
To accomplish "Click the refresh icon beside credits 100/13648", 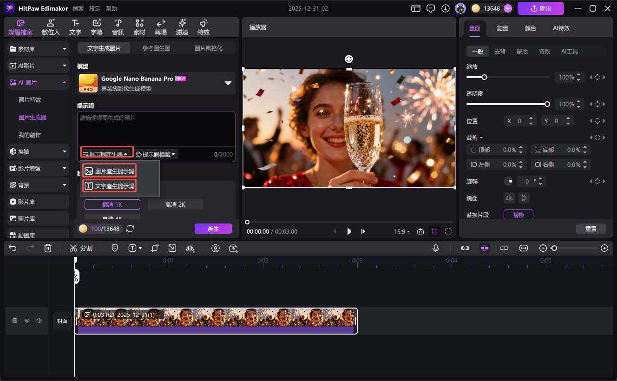I will 131,229.
